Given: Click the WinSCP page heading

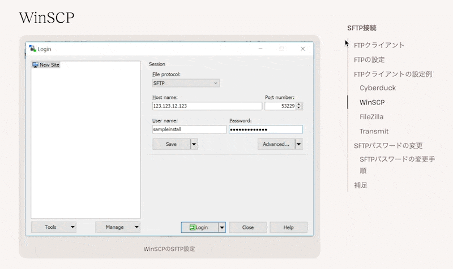Looking at the screenshot, I should [46, 18].
